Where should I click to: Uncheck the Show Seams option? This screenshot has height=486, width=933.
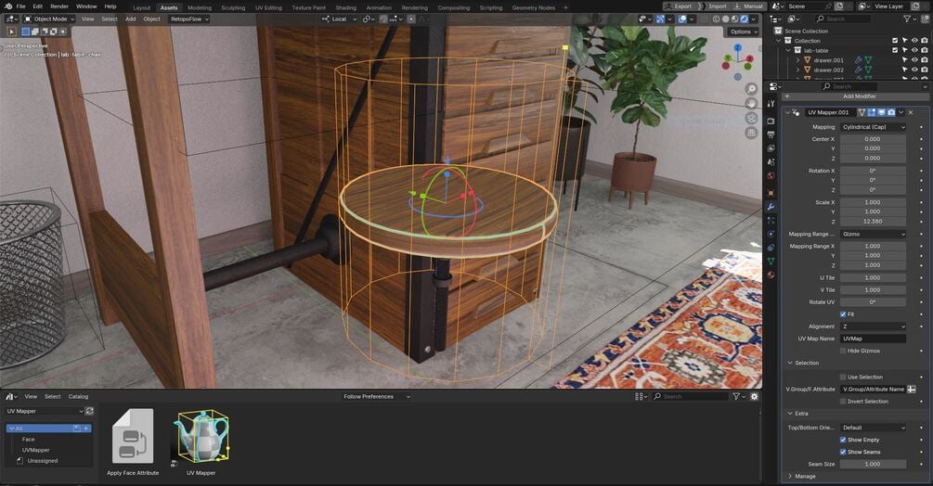tap(843, 452)
